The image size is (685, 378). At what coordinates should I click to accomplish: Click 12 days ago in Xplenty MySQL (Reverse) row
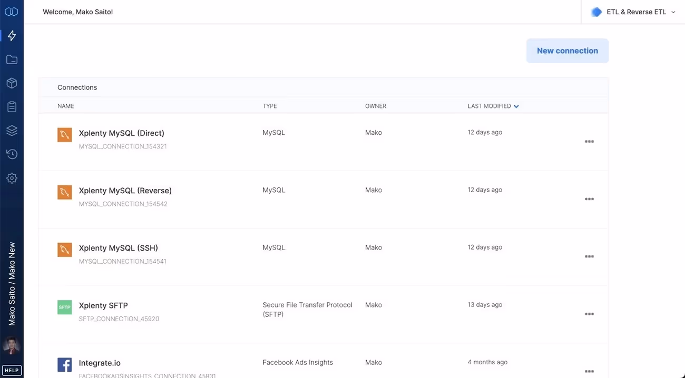point(485,190)
